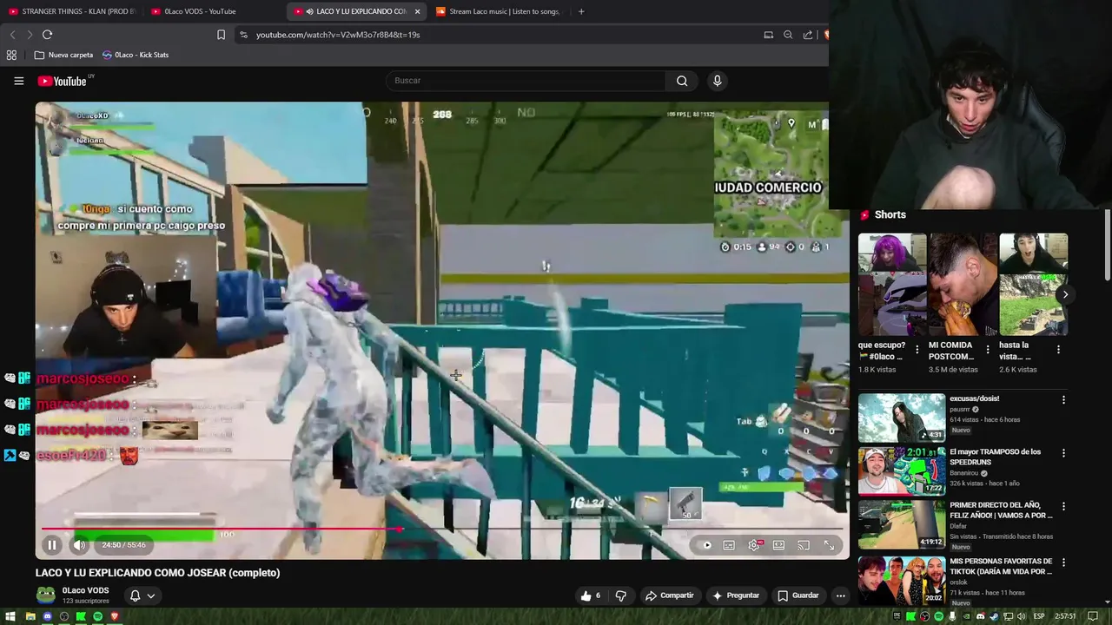Cast the video to a TV
1112x625 pixels.
[804, 545]
